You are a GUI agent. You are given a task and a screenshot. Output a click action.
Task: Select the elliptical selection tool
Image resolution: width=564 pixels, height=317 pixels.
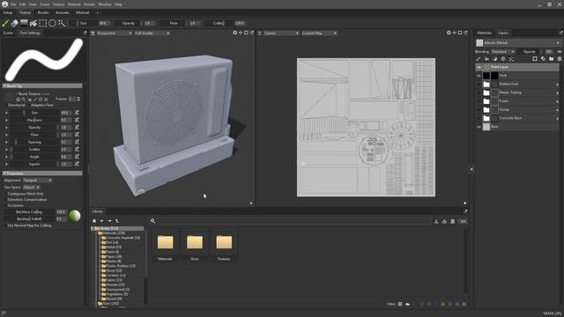click(x=52, y=24)
